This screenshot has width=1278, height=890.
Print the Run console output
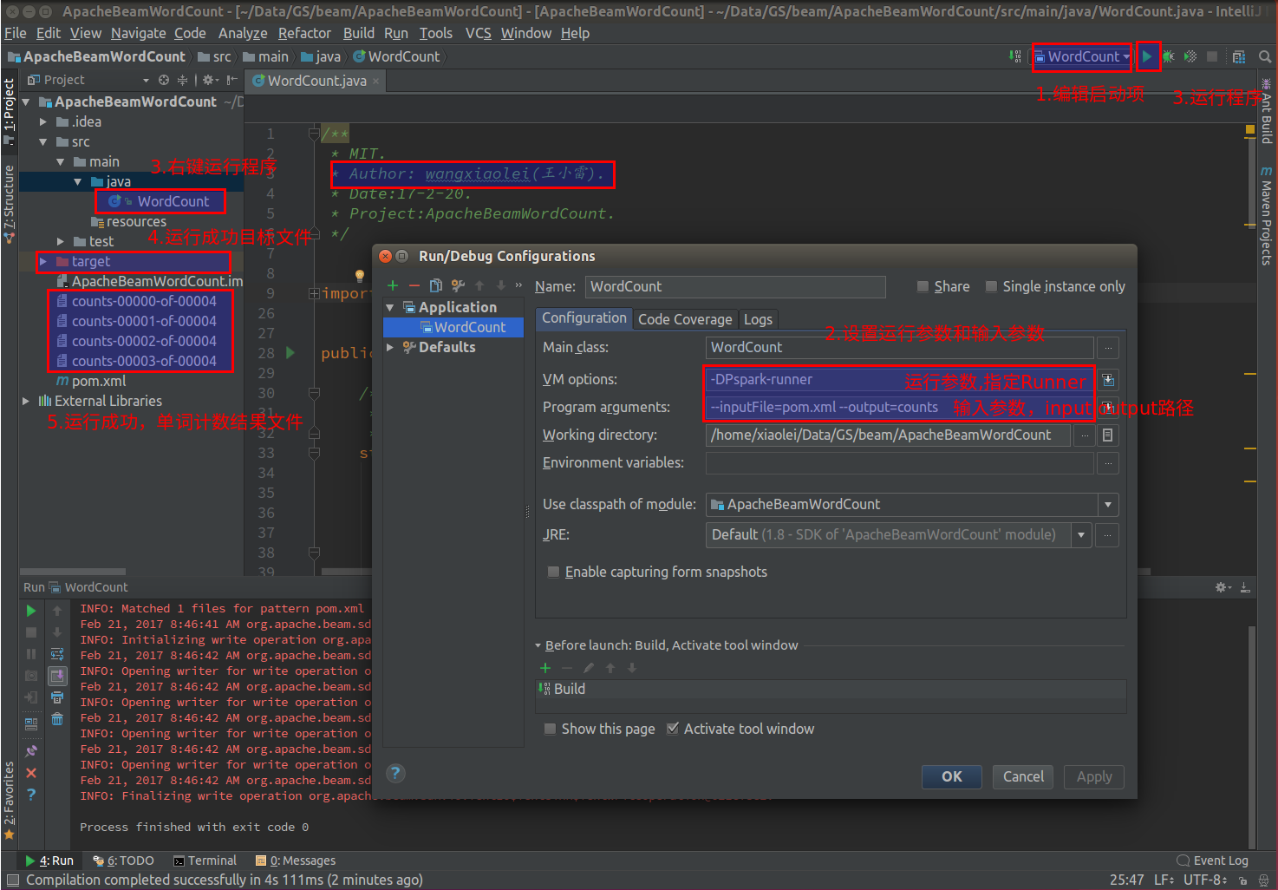point(57,697)
